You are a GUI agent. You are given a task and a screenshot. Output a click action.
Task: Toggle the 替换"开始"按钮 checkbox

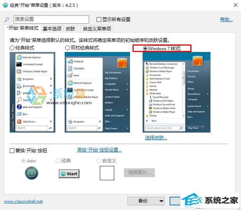[x=12, y=151]
